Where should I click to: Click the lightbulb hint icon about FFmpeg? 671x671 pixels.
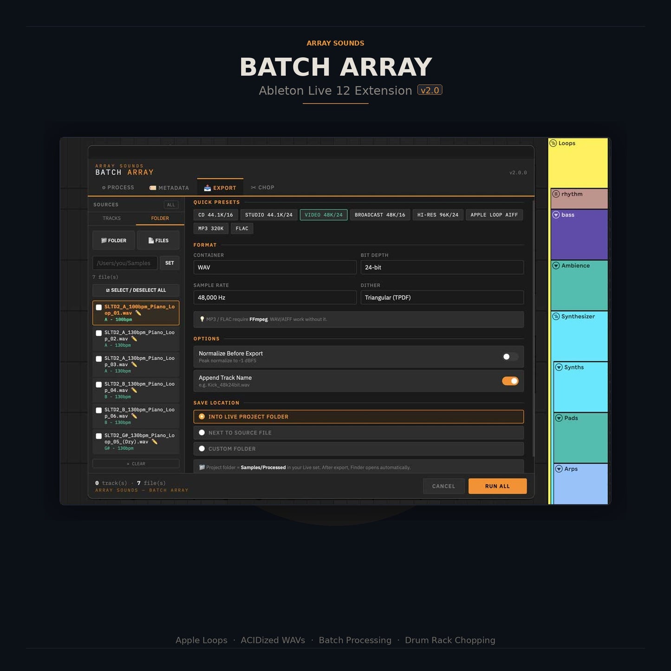tap(202, 319)
